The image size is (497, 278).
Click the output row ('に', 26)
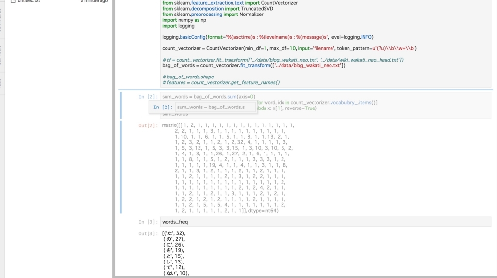click(174, 245)
